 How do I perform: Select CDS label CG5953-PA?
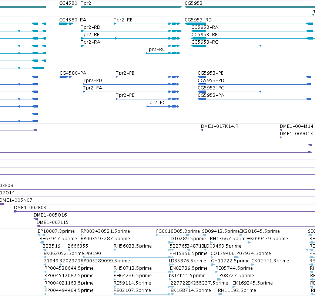[x=211, y=95]
